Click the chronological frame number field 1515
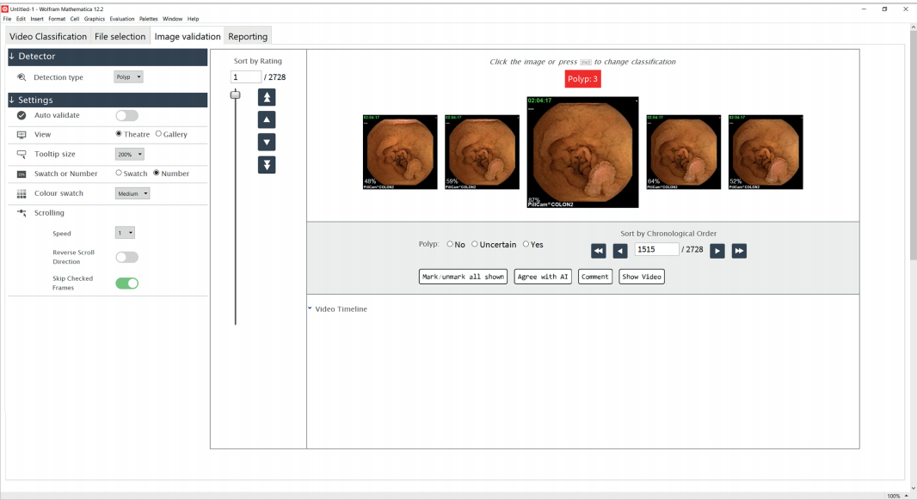917x500 pixels. click(656, 249)
